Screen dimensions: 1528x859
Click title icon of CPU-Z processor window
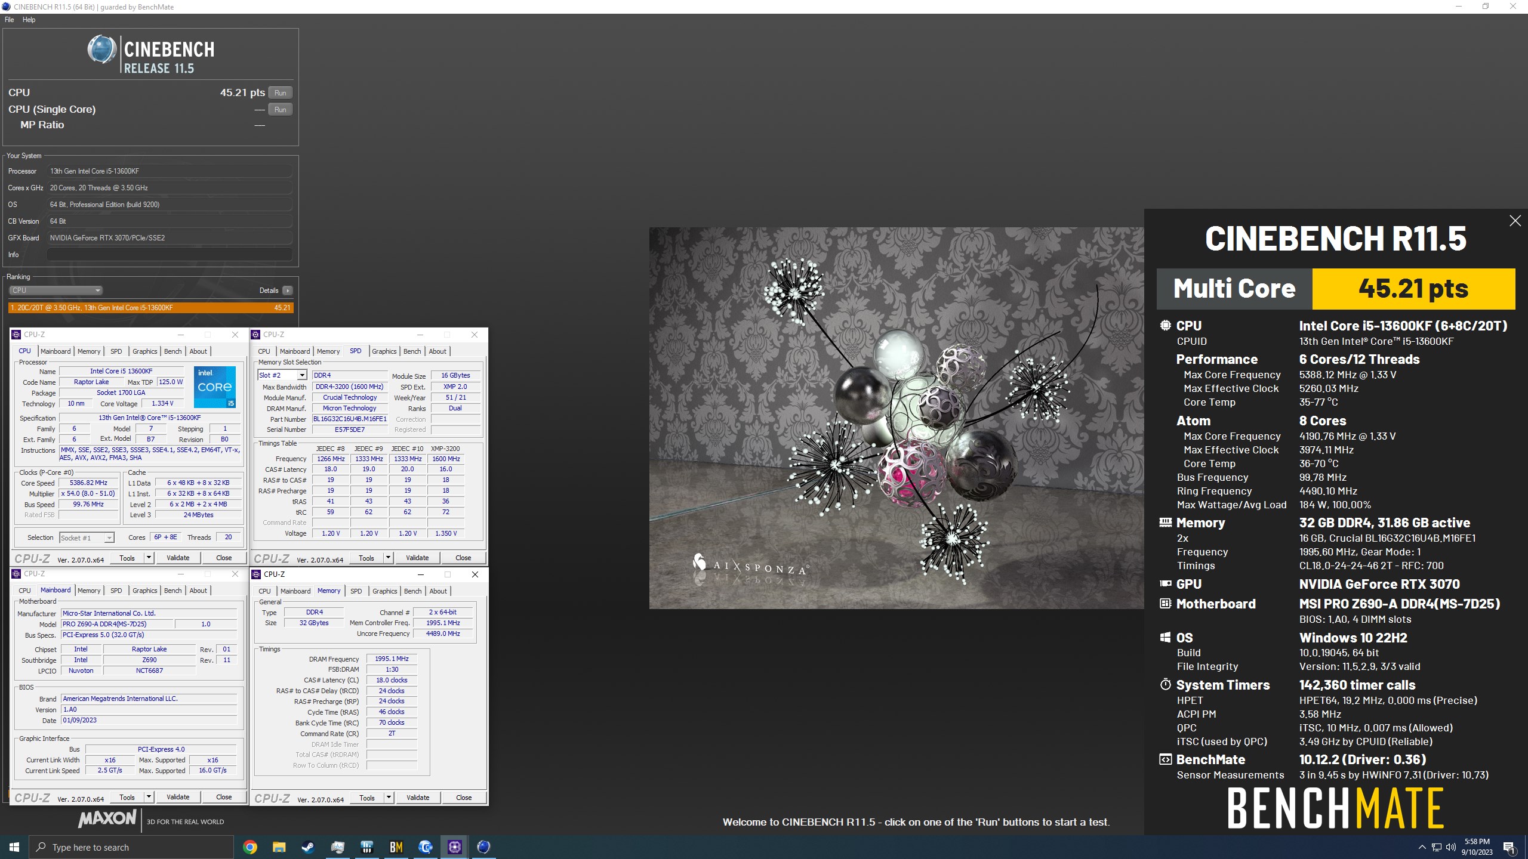point(17,335)
